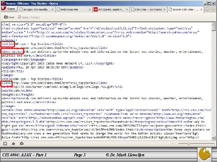Open the Opera main menu button
Screen dimensions: 217x162
(9, 9)
